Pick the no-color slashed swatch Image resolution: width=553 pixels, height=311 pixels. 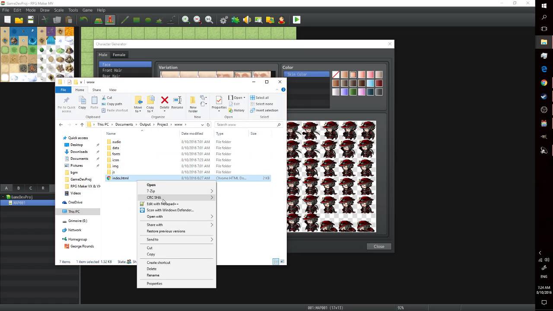pyautogui.click(x=336, y=75)
